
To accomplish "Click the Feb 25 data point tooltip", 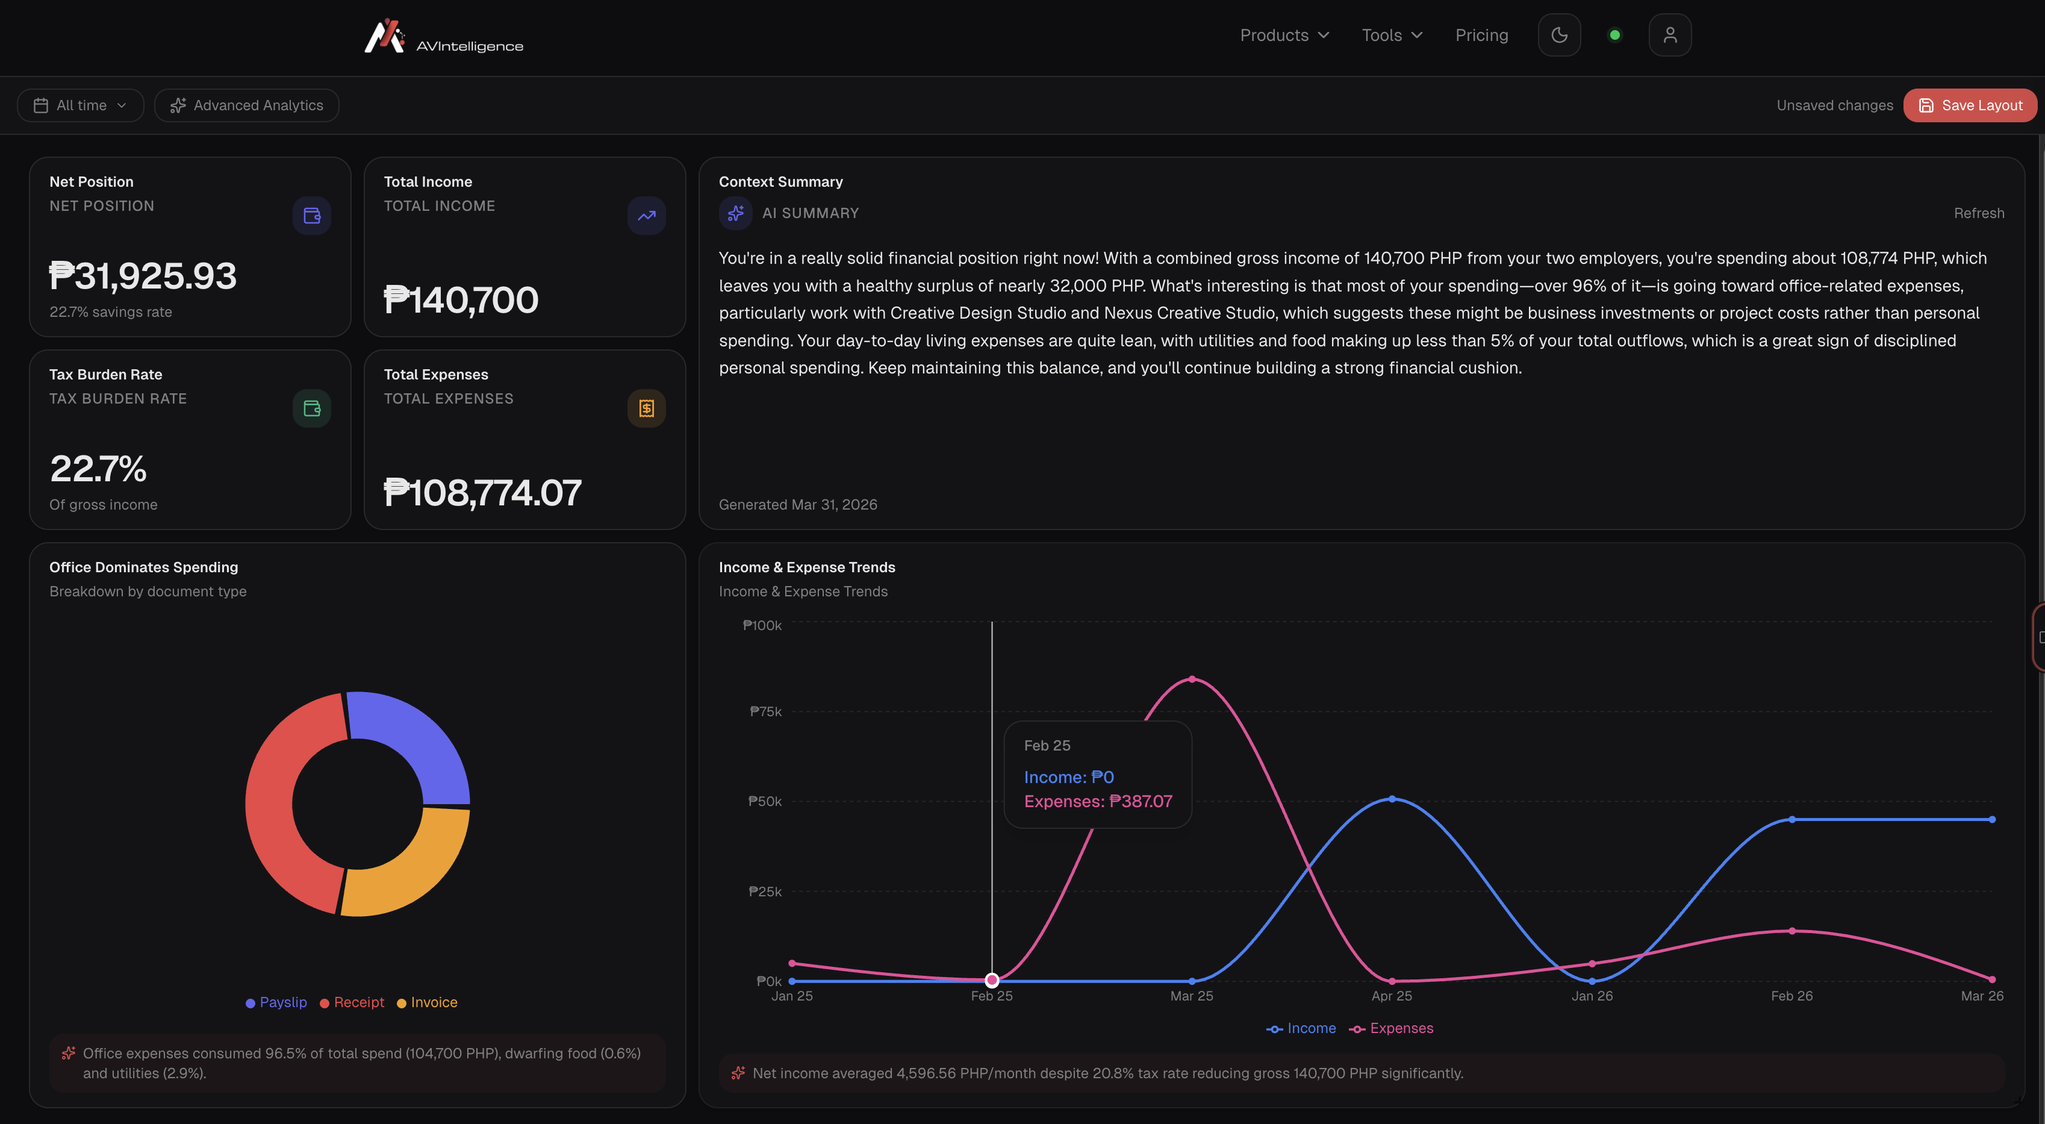I will coord(1098,775).
